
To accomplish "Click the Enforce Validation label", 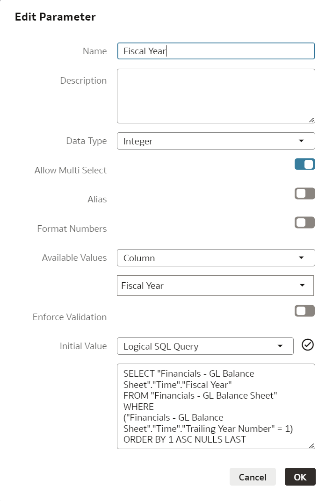I will pos(70,317).
